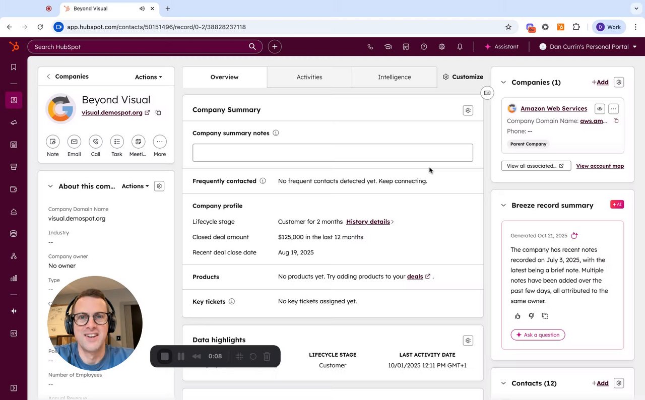
Task: Switch to the Intelligence tab
Action: (x=395, y=77)
